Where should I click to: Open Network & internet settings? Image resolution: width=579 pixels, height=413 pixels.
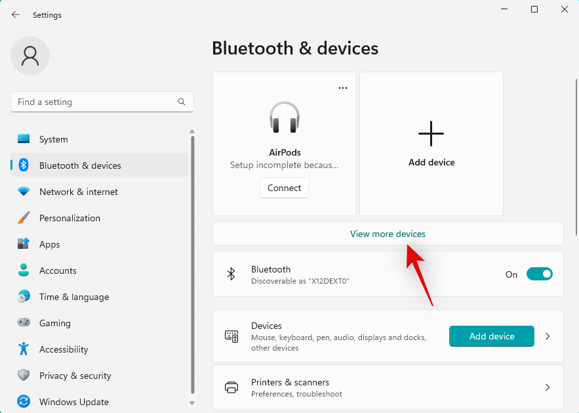(x=99, y=192)
